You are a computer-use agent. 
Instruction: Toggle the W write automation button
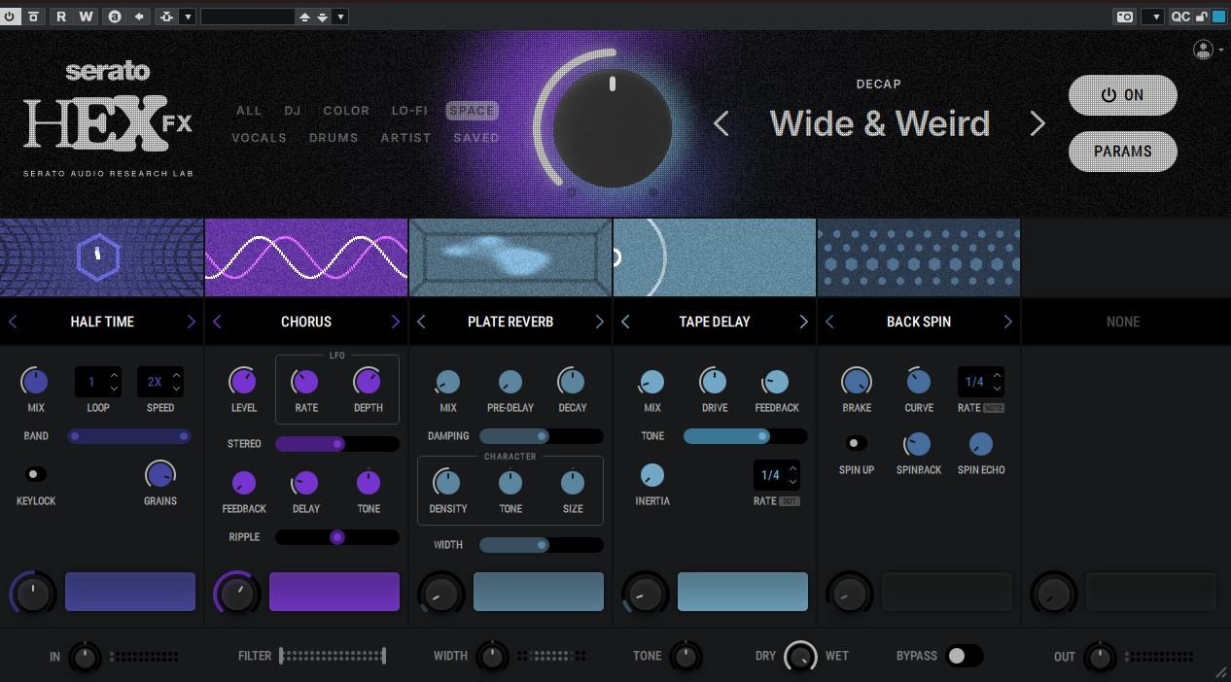point(86,17)
